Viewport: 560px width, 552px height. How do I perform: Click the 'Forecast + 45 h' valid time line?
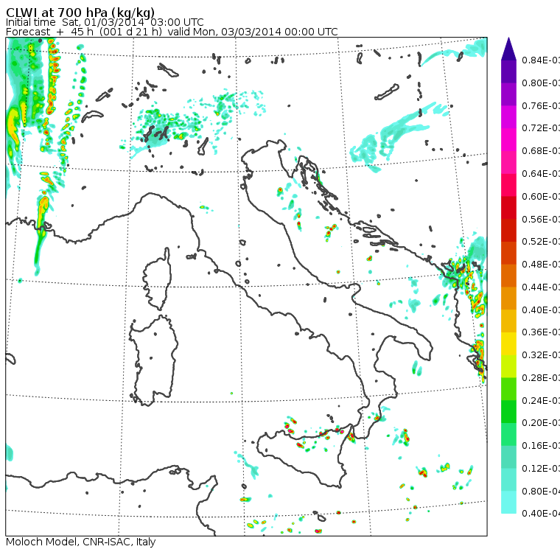(x=172, y=32)
